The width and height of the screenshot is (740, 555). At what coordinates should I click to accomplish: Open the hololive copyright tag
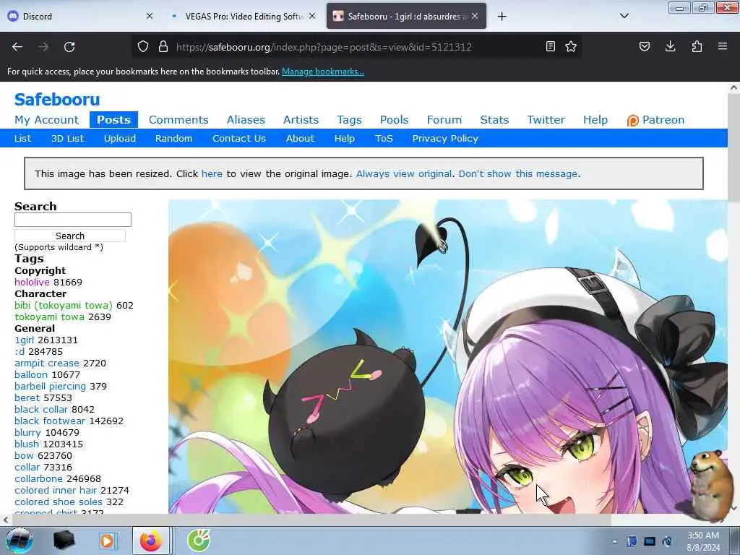32,283
